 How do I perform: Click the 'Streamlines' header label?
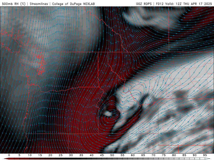pyautogui.click(x=39, y=4)
